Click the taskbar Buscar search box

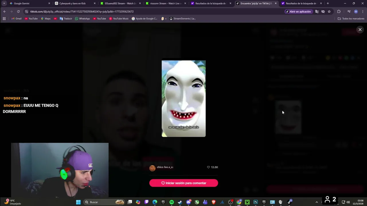(104, 202)
